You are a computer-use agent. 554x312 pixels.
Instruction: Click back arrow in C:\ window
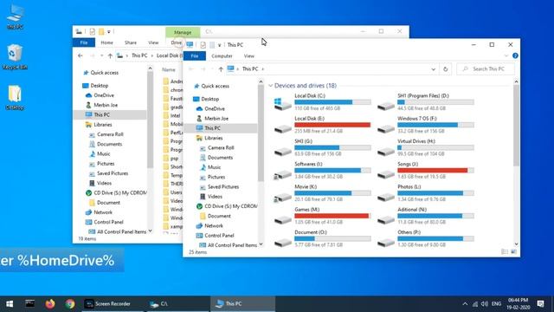(81, 55)
